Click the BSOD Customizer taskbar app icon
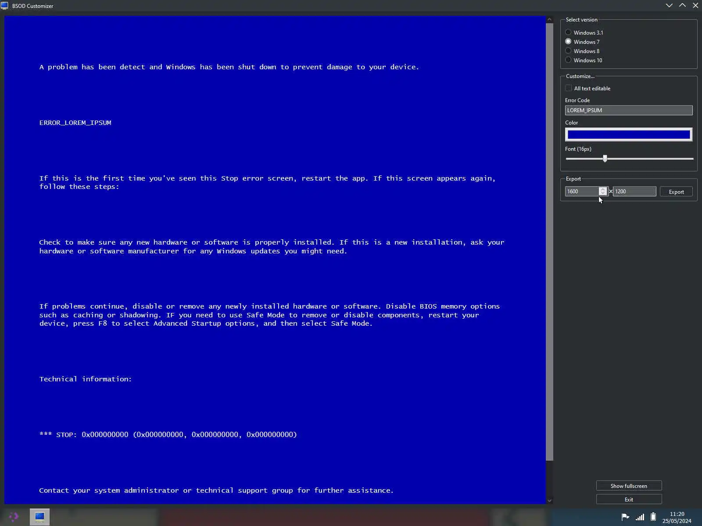 [39, 517]
